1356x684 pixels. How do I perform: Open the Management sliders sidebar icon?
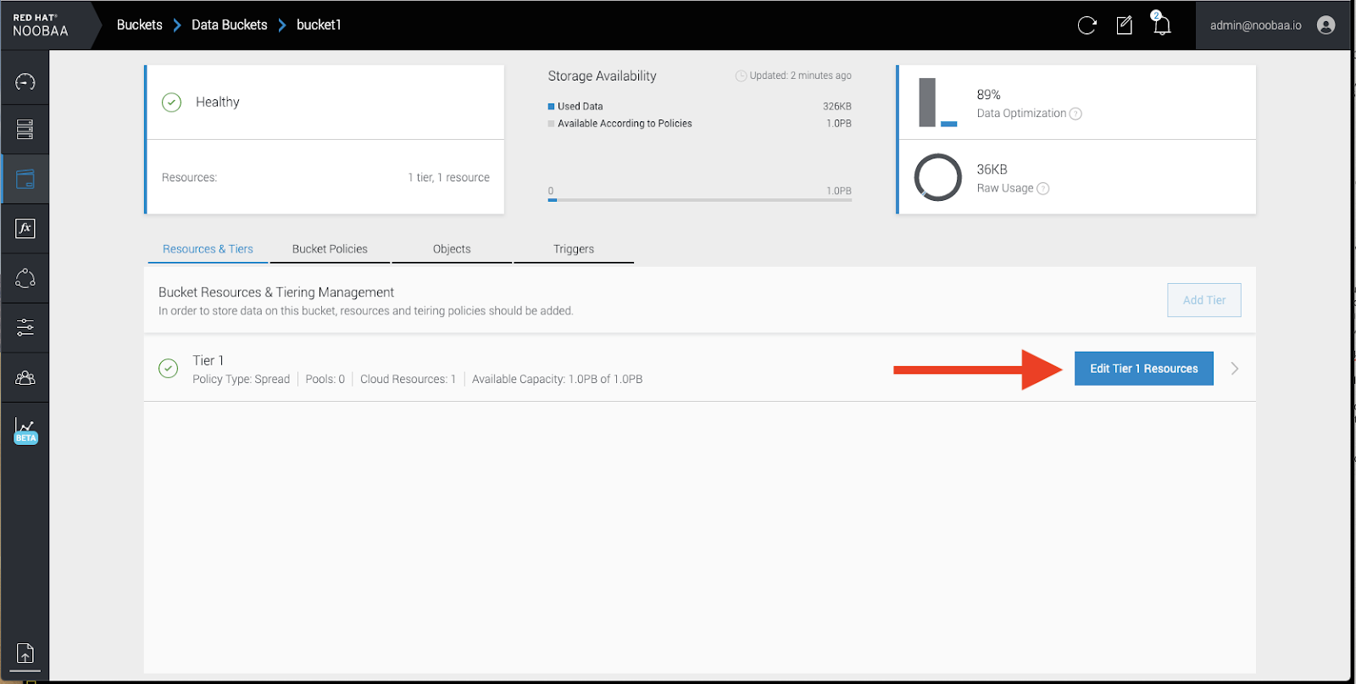25,327
